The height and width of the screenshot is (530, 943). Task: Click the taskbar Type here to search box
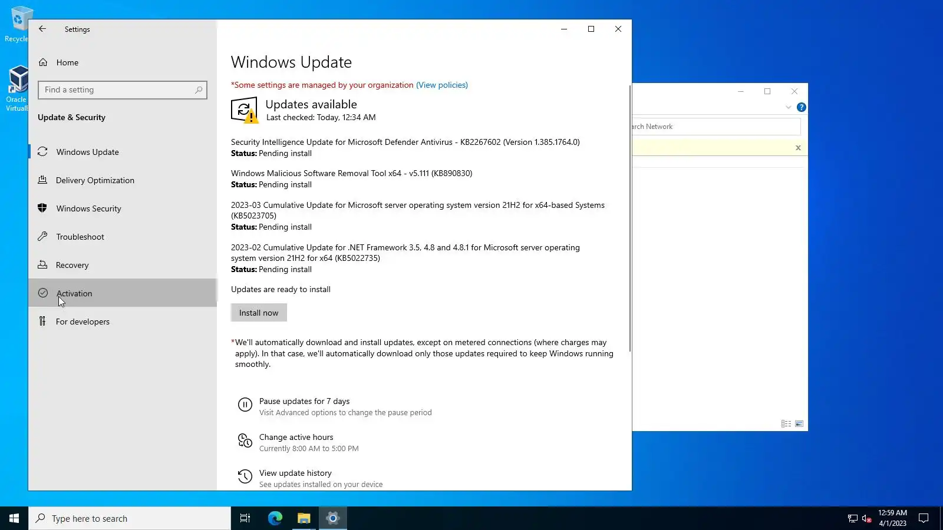point(130,518)
